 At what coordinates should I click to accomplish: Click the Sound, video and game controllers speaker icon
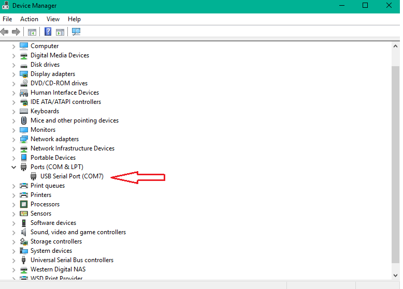tap(24, 232)
